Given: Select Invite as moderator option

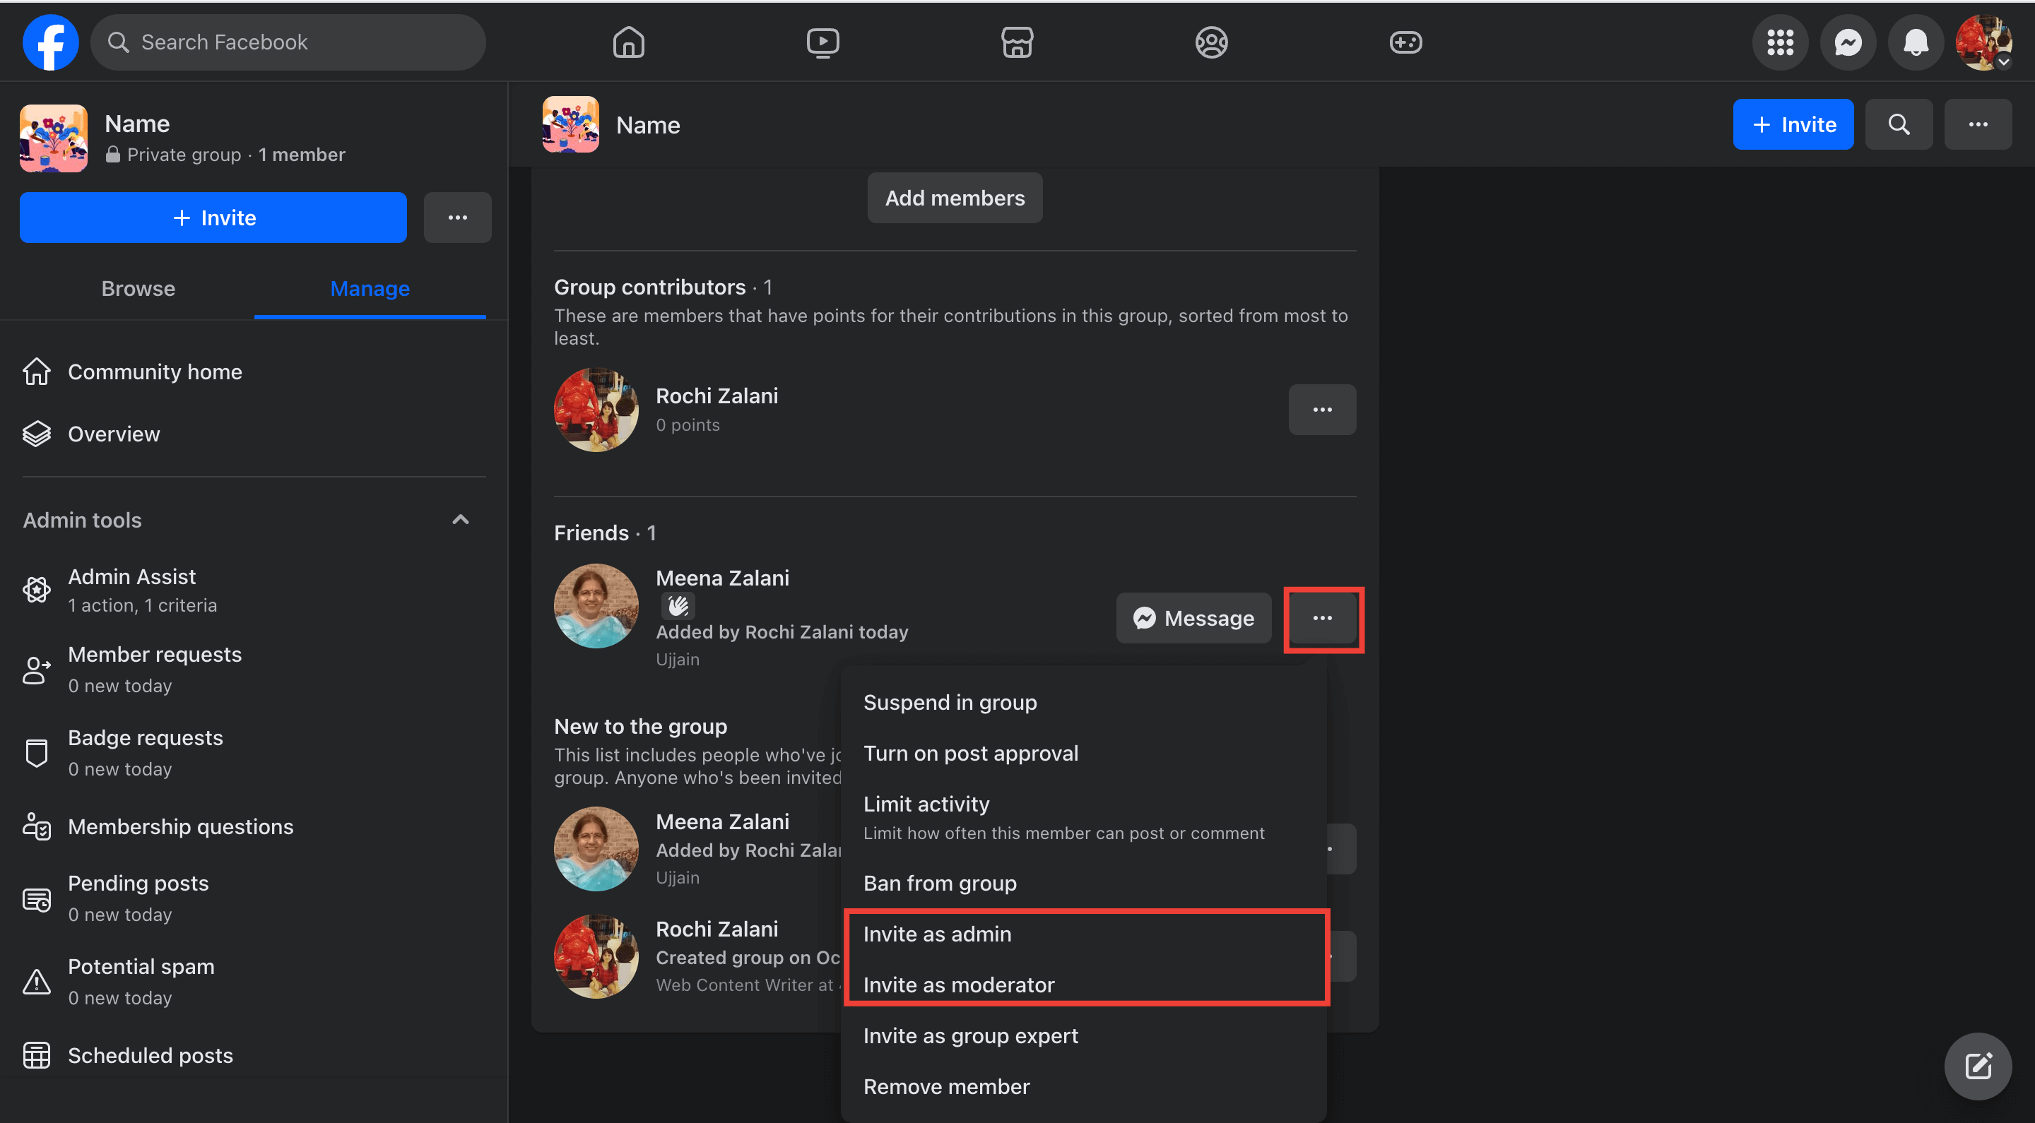Looking at the screenshot, I should (x=960, y=983).
